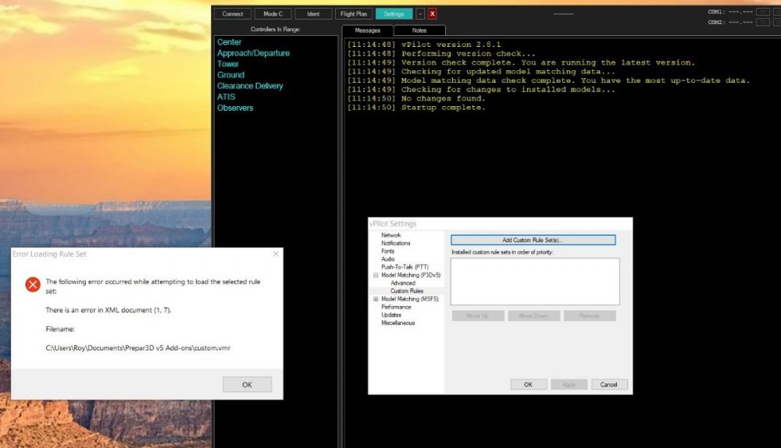Image resolution: width=781 pixels, height=448 pixels.
Task: Click the installed custom rule sets list box
Action: click(x=535, y=281)
